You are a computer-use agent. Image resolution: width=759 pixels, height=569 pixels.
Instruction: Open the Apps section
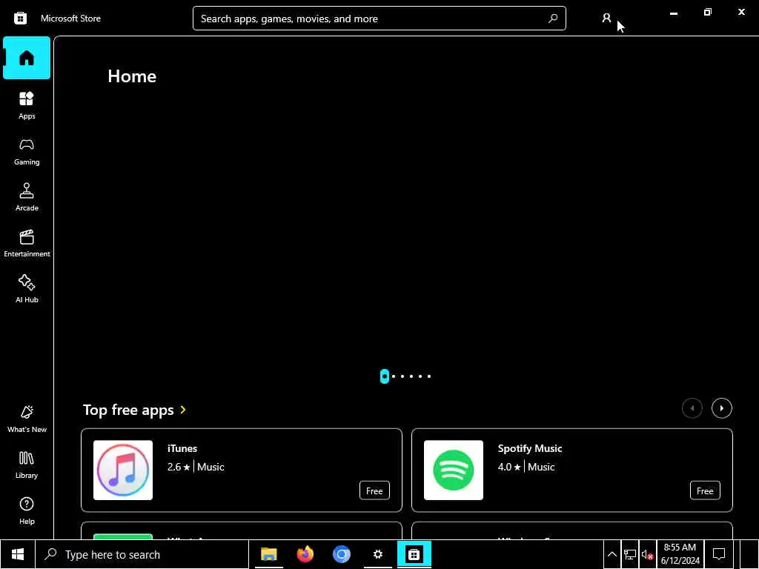point(27,105)
